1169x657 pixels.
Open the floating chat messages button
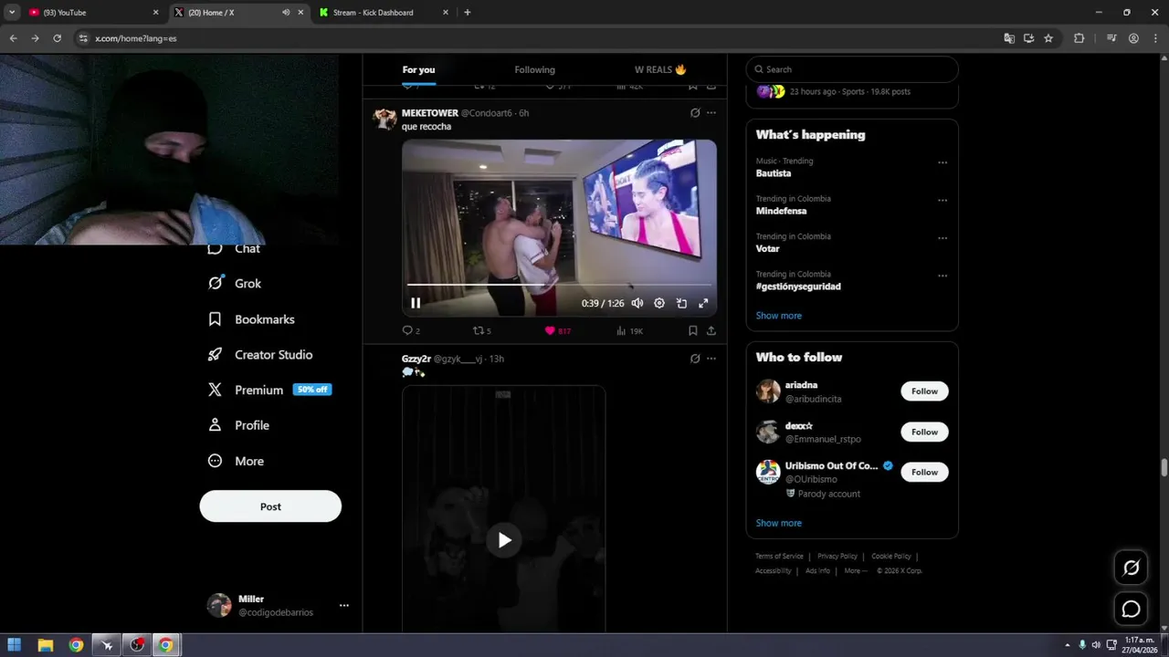click(1131, 609)
